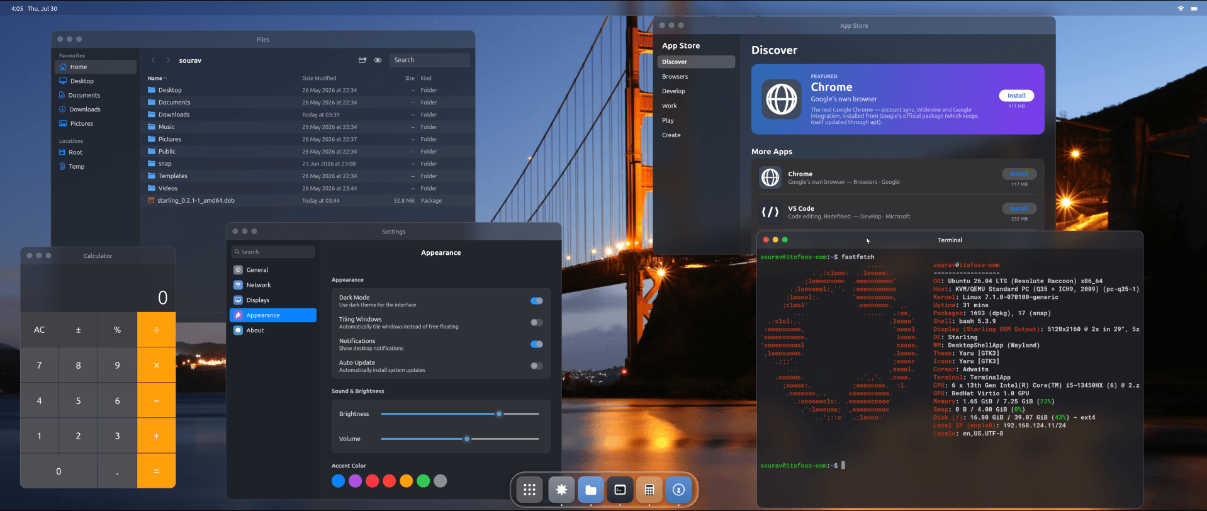Select the Videos folder row
The image size is (1207, 511).
[x=308, y=188]
